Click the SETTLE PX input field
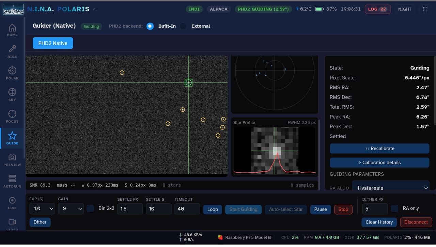The image size is (436, 247). pos(130,209)
